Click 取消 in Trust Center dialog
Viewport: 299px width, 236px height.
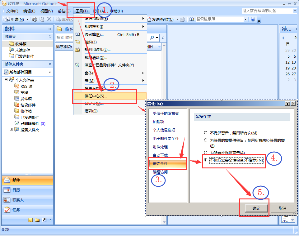click(x=283, y=208)
